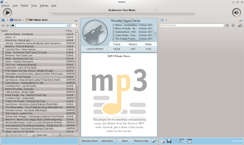This screenshot has height=145, width=244.
Task: Select track Maroon 5 - Moves Like Jagger
Action: point(38,120)
